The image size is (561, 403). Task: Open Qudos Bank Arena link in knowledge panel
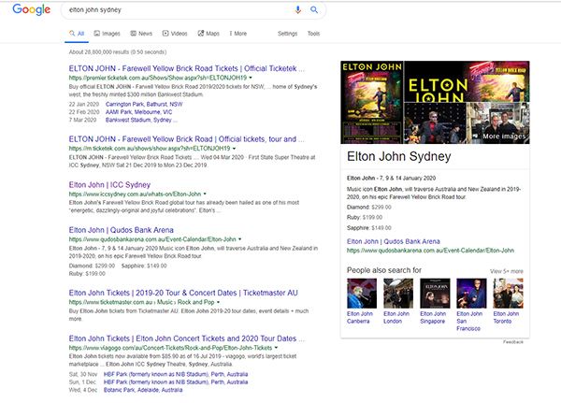pyautogui.click(x=394, y=241)
